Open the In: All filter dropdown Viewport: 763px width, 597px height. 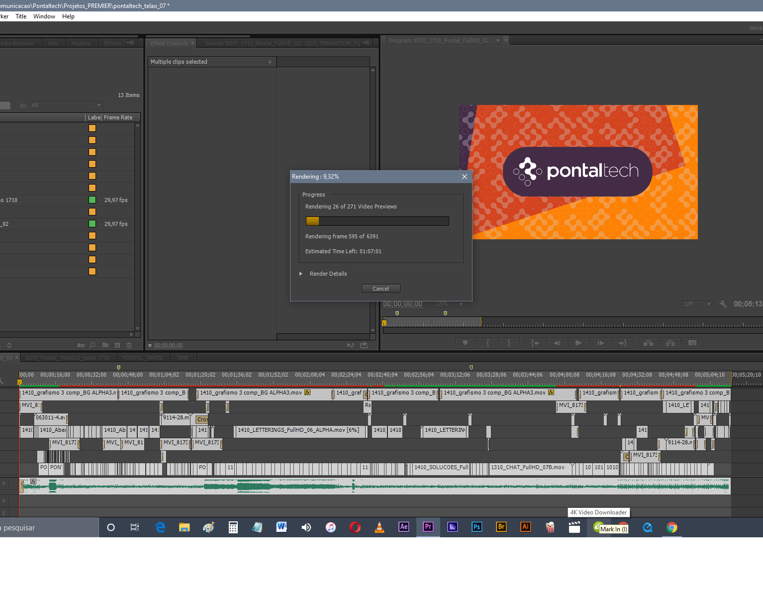click(x=65, y=105)
